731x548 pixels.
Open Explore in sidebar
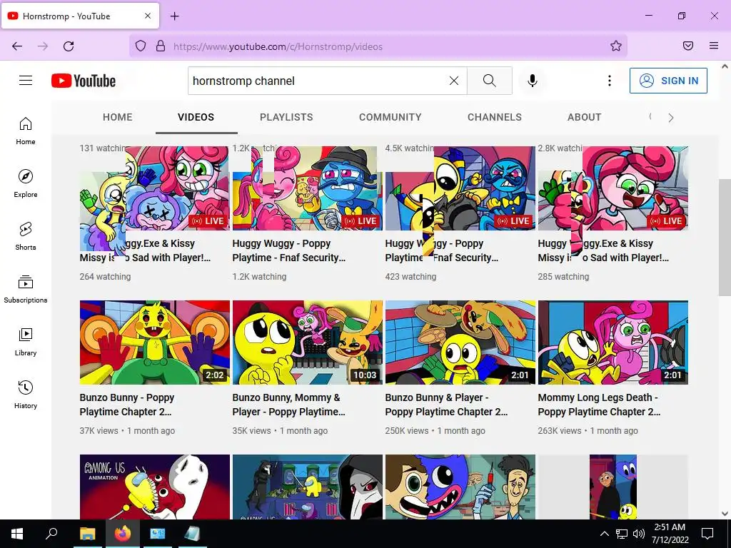[26, 183]
